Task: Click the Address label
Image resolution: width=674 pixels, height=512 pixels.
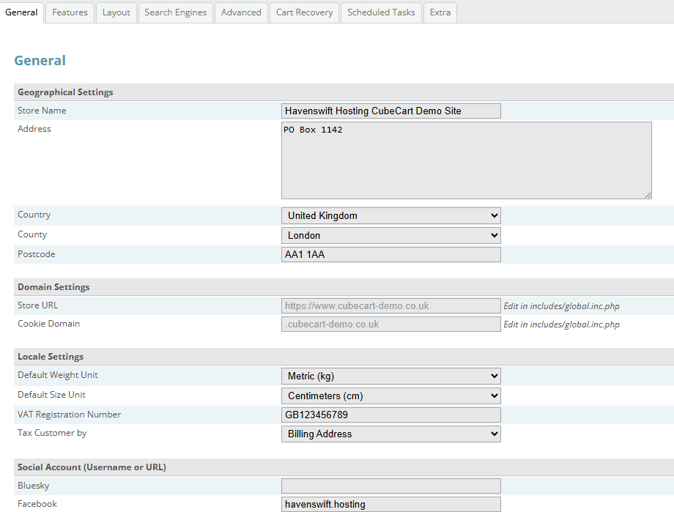Action: pyautogui.click(x=34, y=129)
